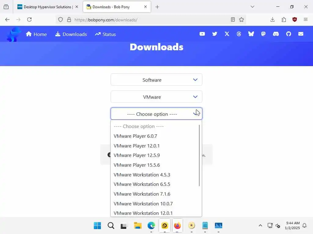
Task: Go back with browser back arrow
Action: click(x=7, y=19)
